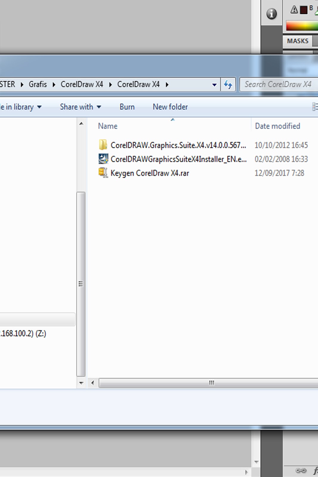
Task: Expand the first CorelDraw X4 breadcrumb arrow
Action: pos(110,85)
